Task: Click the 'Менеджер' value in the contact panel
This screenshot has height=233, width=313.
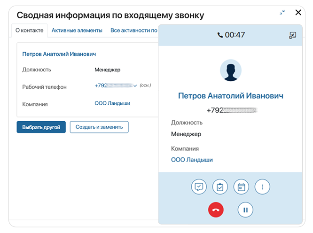Action: click(x=108, y=70)
